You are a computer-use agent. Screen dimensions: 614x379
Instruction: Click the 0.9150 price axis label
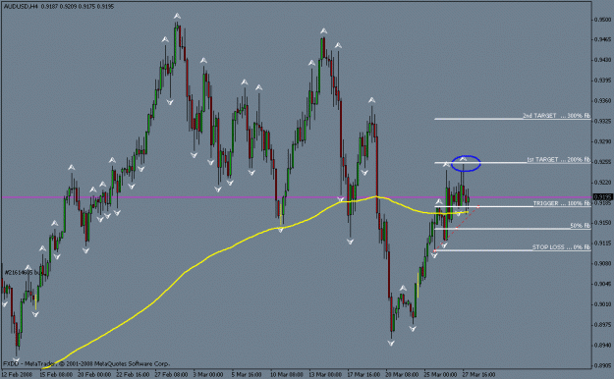(x=603, y=222)
